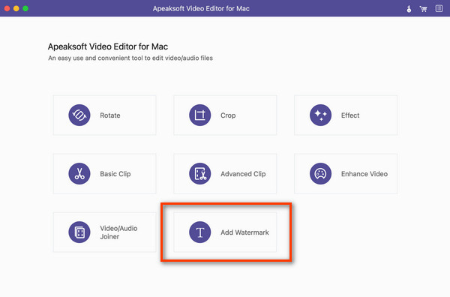Click the Advanced Clip filmstrip icon
The width and height of the screenshot is (450, 297).
click(200, 174)
